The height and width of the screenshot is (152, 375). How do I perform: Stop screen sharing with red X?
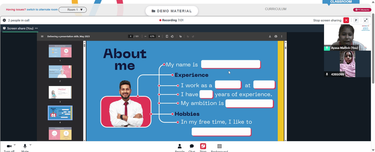(x=346, y=20)
